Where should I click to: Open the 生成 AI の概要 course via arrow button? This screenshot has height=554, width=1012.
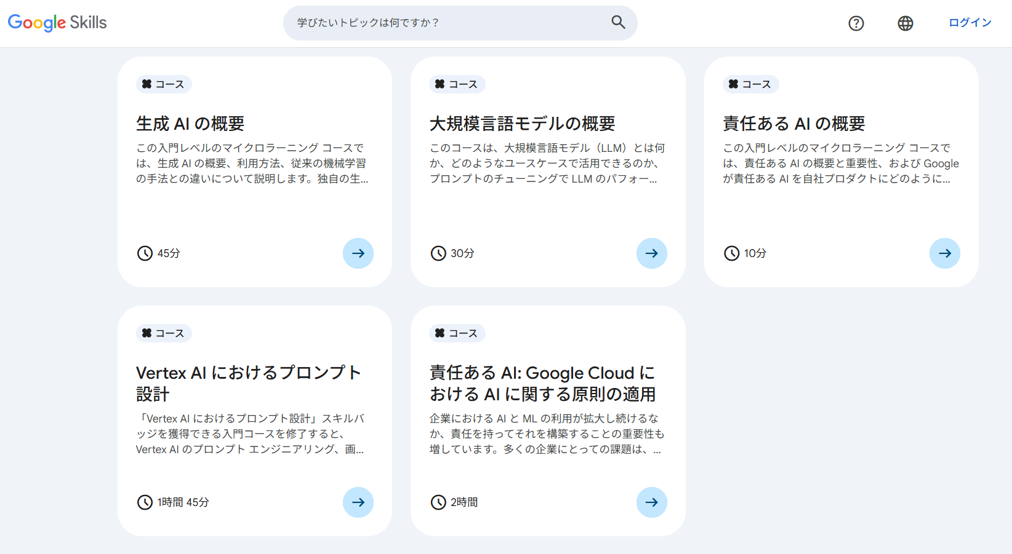click(358, 253)
